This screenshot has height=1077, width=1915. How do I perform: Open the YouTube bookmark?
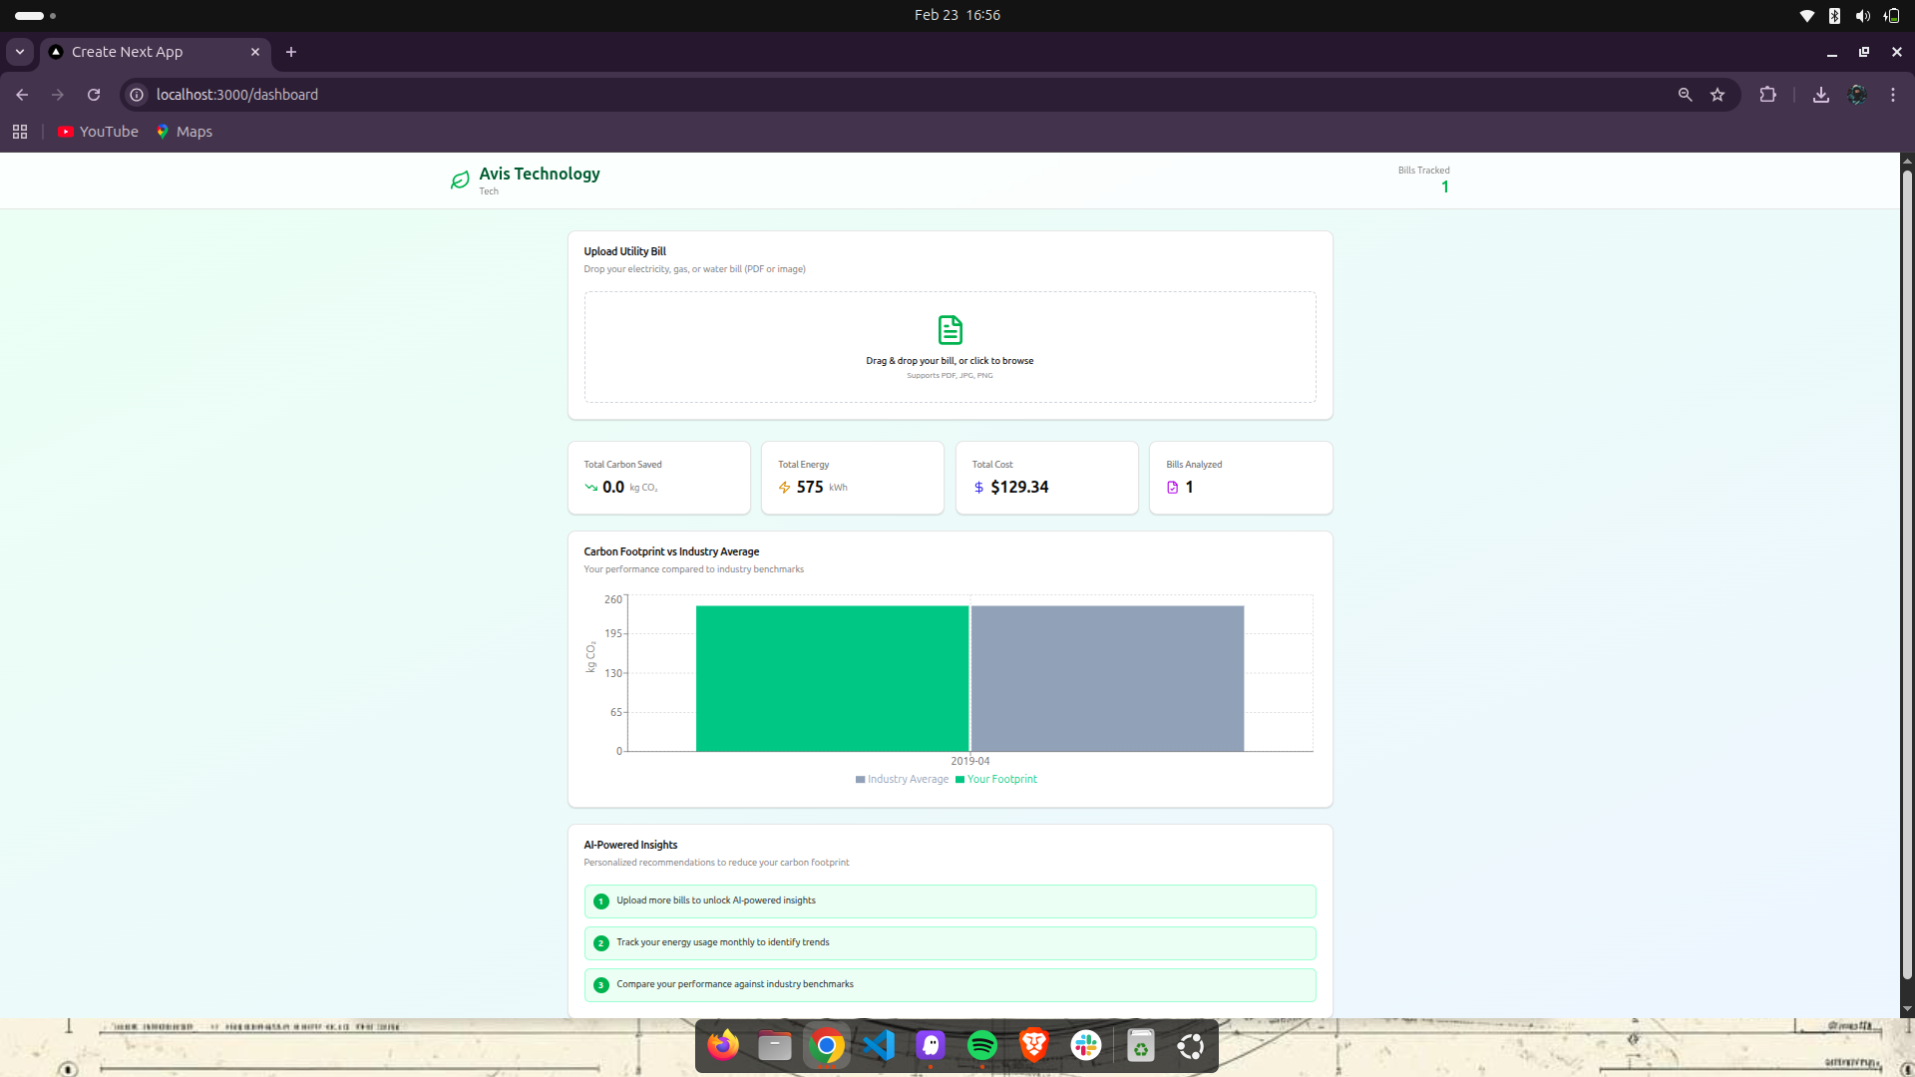98,132
